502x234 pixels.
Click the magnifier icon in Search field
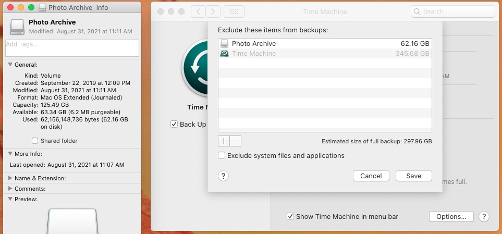coord(417,11)
